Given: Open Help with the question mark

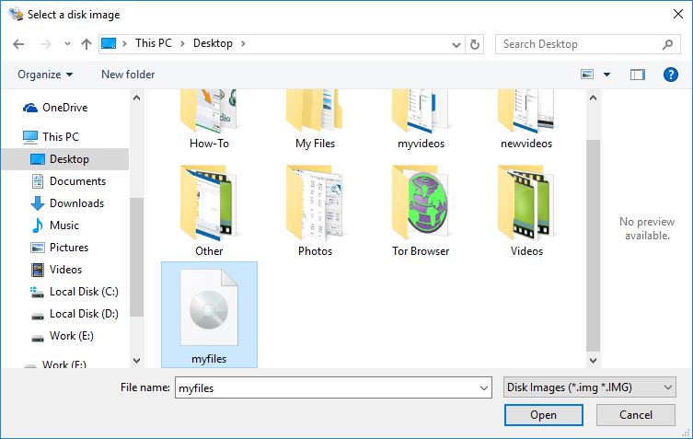Looking at the screenshot, I should pos(671,75).
